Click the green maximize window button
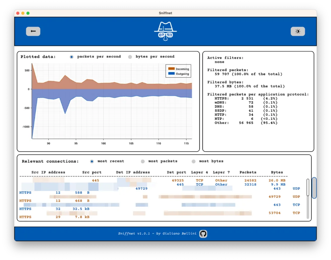The image size is (331, 260). pyautogui.click(x=28, y=13)
